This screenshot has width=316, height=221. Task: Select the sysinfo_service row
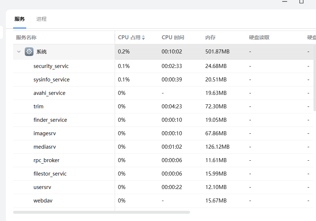click(x=51, y=80)
